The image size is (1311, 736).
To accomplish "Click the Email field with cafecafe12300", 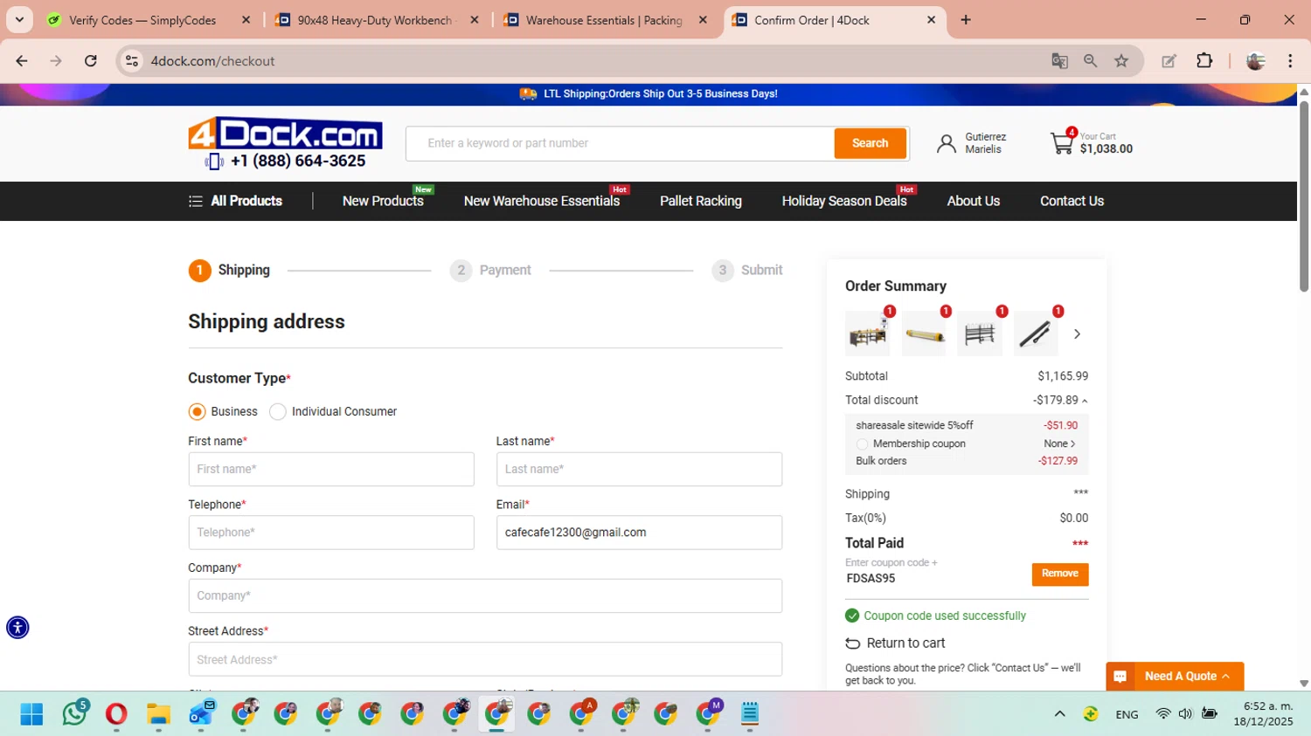I will [639, 533].
